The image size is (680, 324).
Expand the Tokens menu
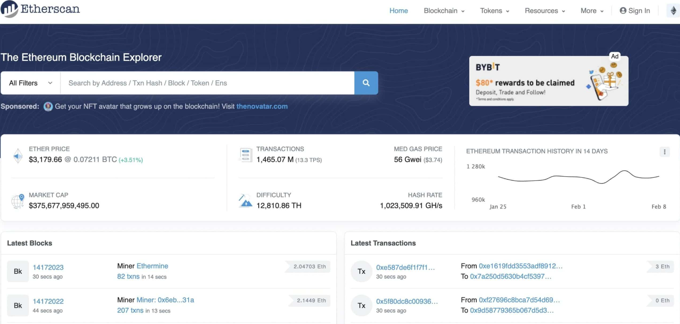(495, 11)
